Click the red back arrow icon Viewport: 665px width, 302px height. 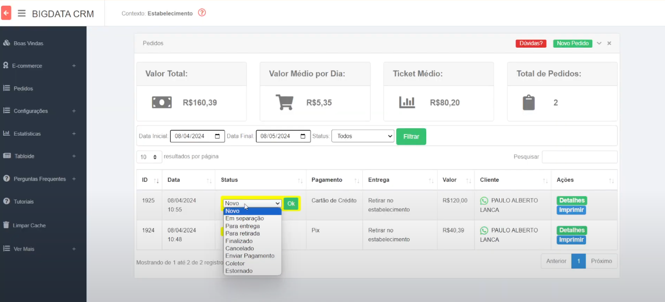click(6, 13)
